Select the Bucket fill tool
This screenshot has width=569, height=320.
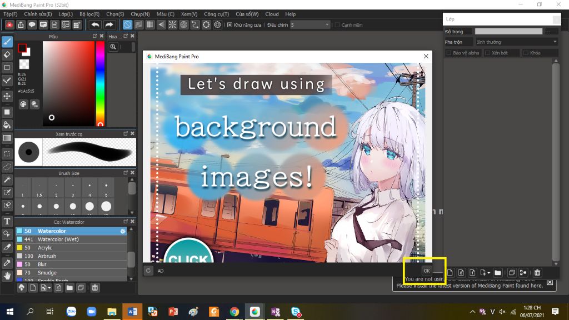click(7, 125)
